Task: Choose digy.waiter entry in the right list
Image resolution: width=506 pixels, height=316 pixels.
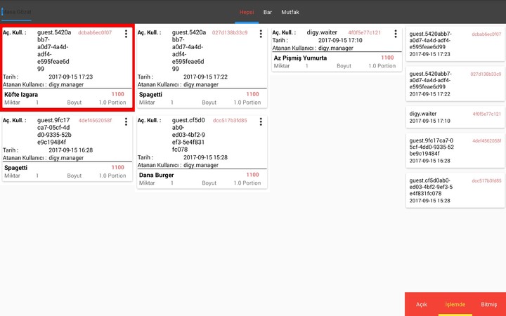Action: [455, 117]
